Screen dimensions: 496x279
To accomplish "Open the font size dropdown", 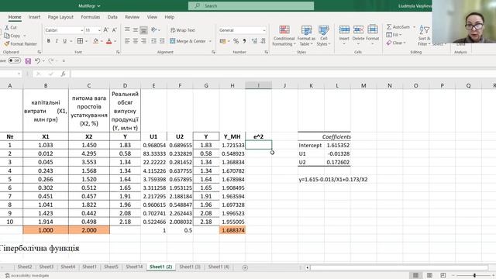I will (99, 30).
